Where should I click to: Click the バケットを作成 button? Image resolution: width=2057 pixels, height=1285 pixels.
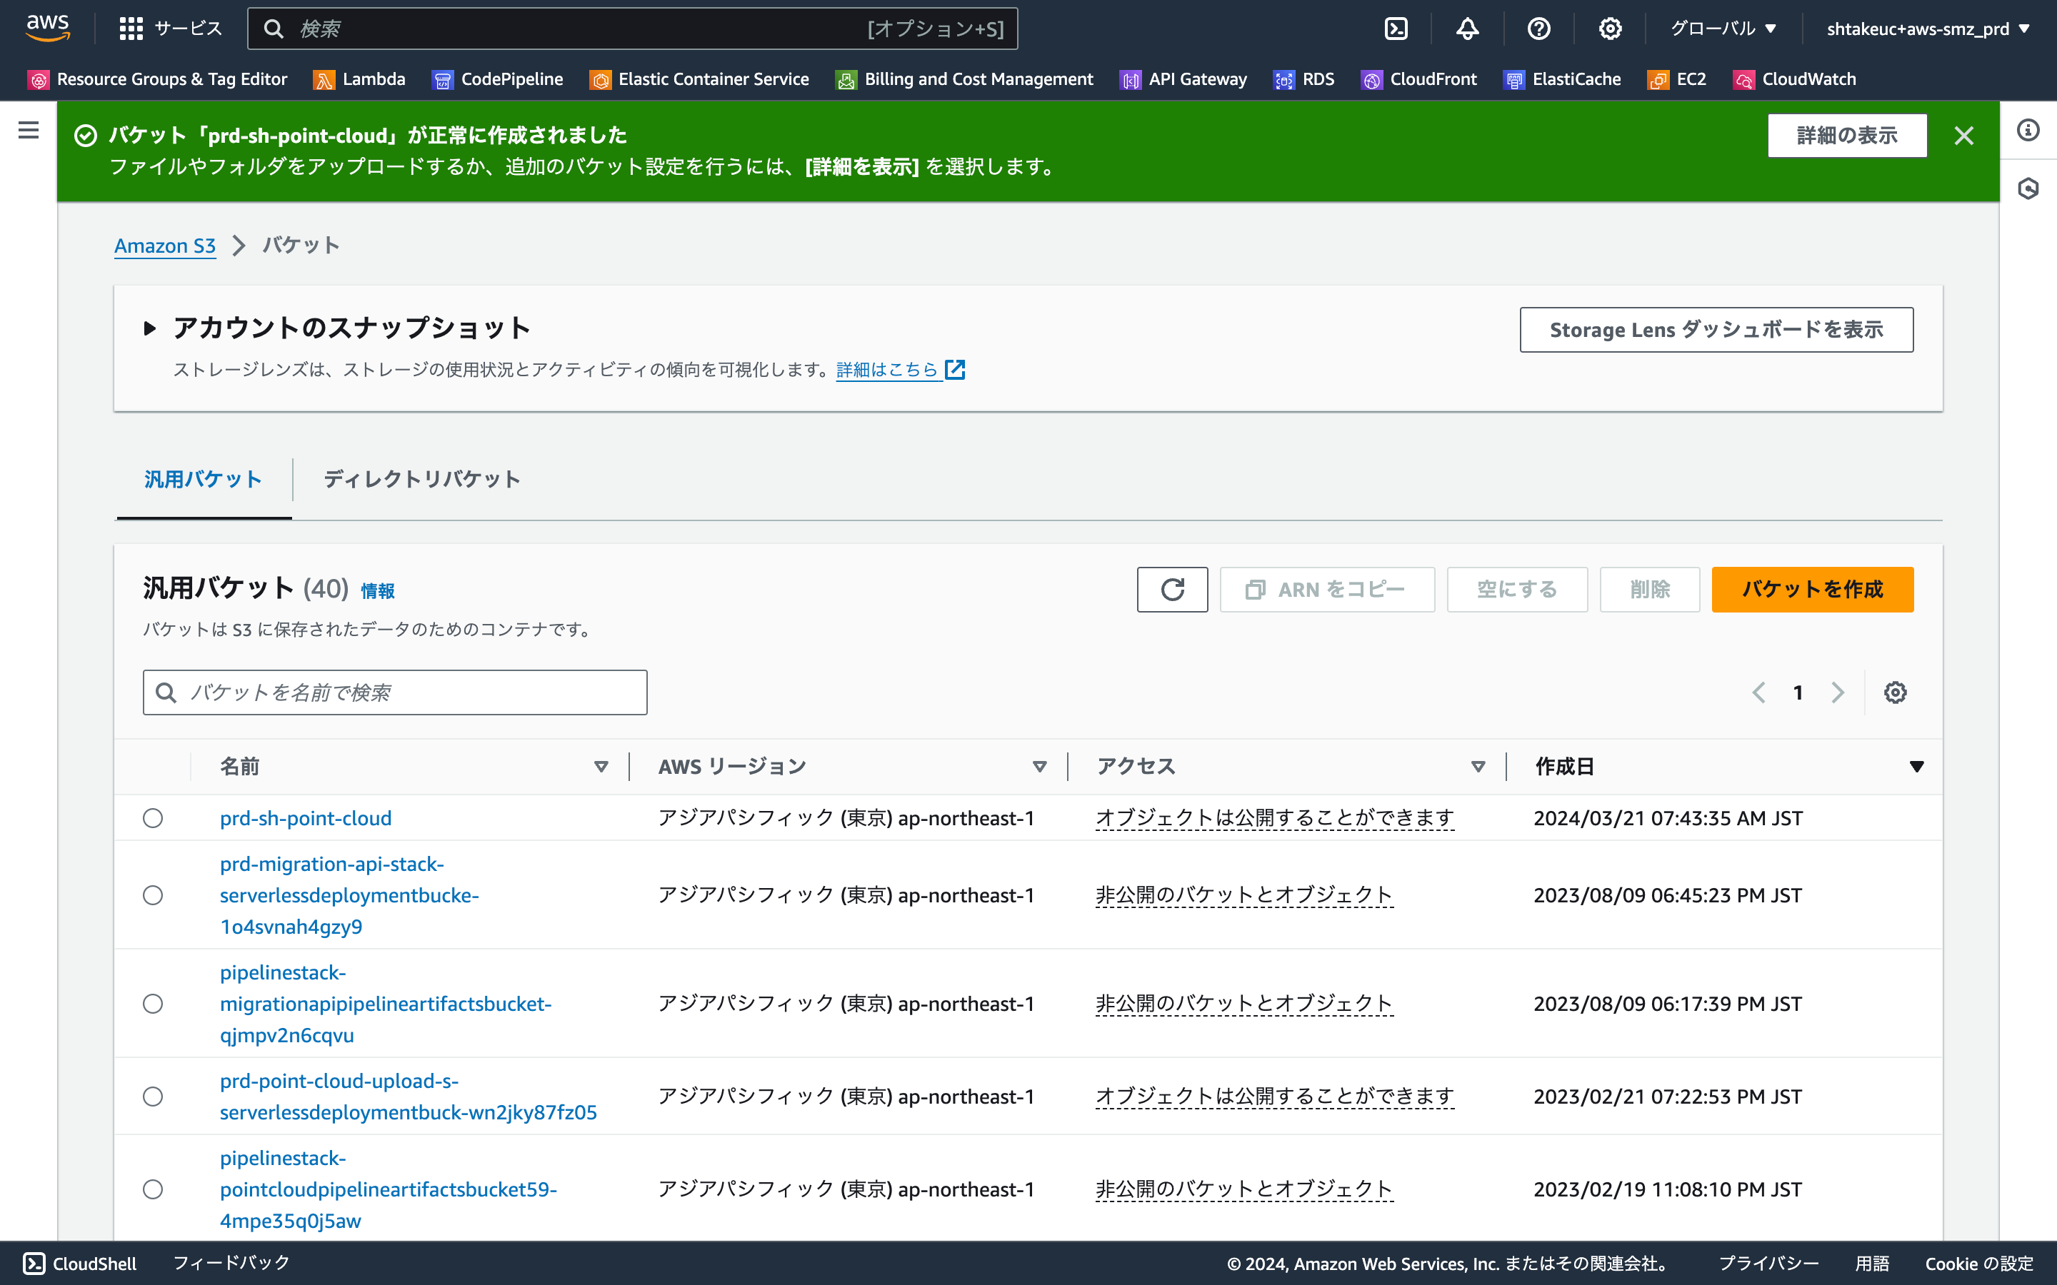click(x=1811, y=589)
